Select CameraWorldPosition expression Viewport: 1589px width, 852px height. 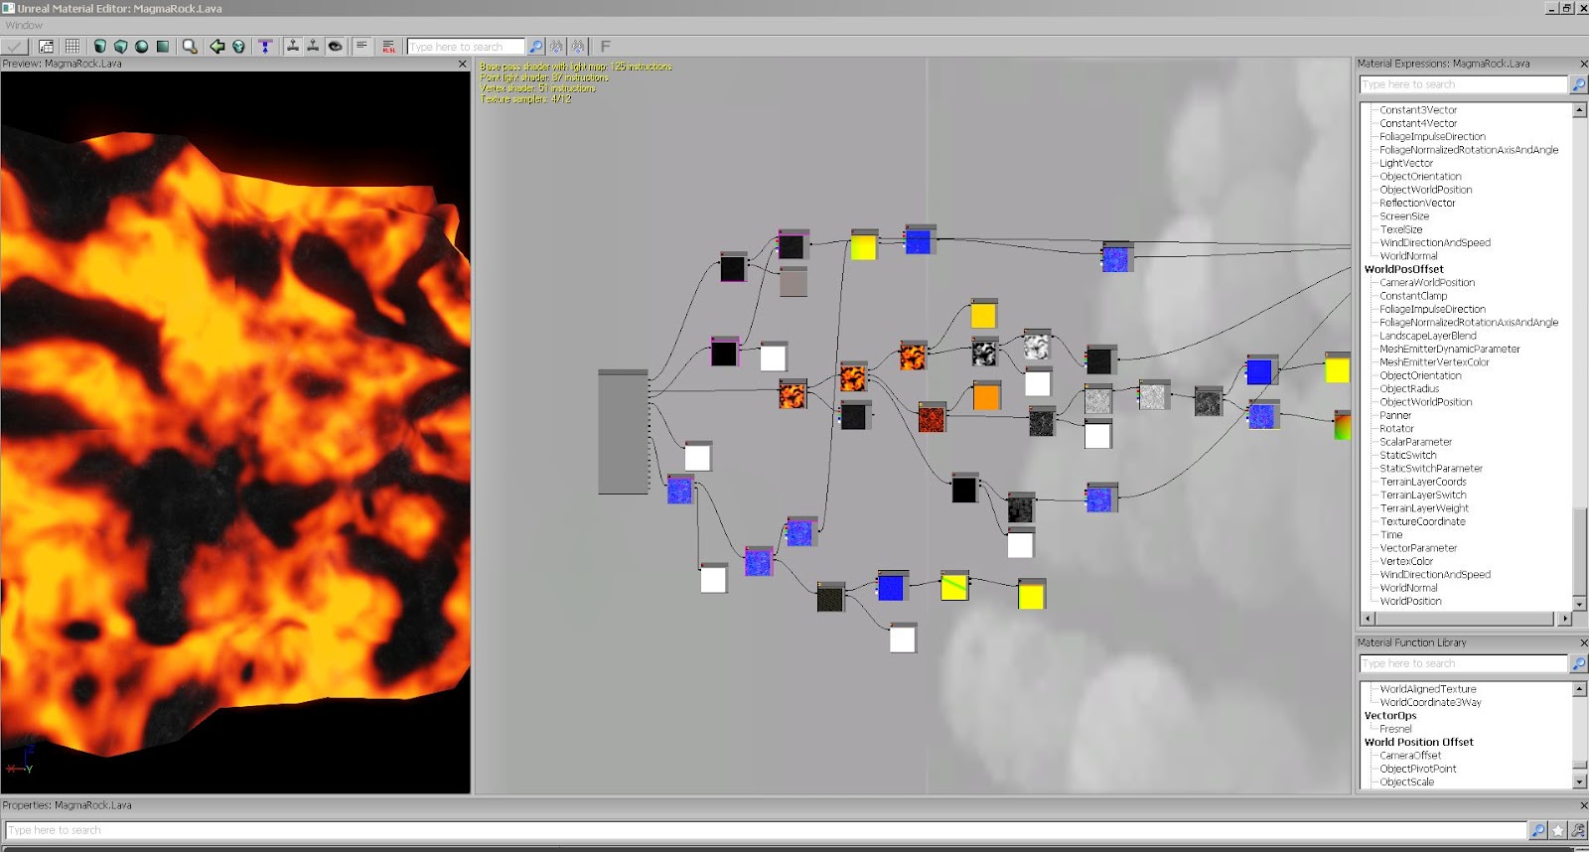(x=1427, y=282)
